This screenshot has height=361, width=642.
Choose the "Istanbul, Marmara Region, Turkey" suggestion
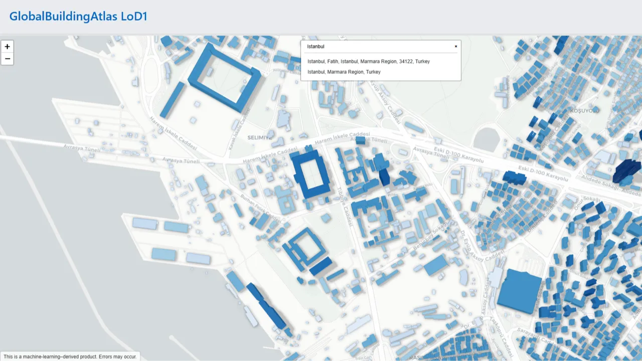(x=344, y=72)
